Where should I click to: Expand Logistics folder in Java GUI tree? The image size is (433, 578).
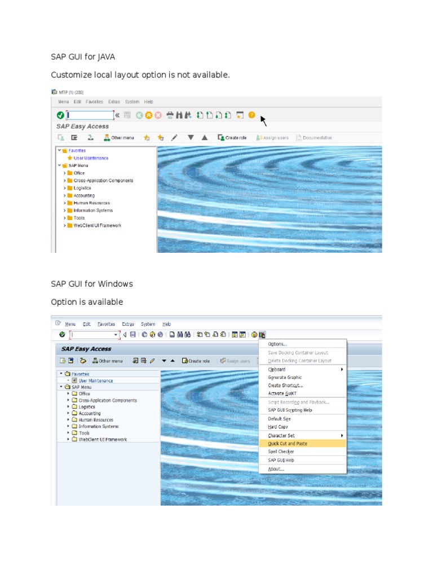point(64,188)
